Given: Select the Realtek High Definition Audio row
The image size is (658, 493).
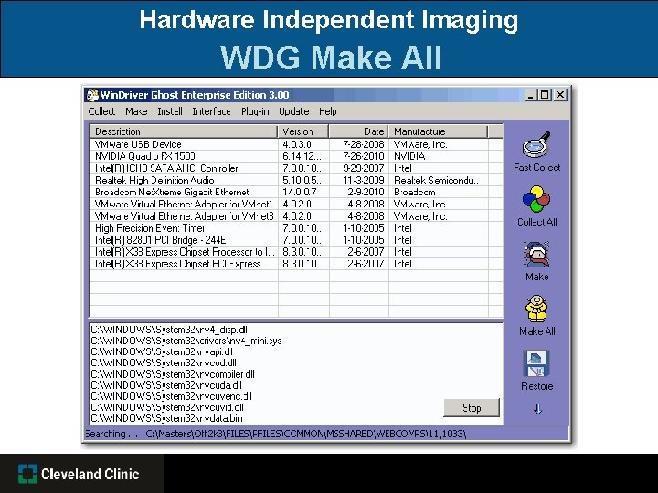Looking at the screenshot, I should tap(296, 180).
